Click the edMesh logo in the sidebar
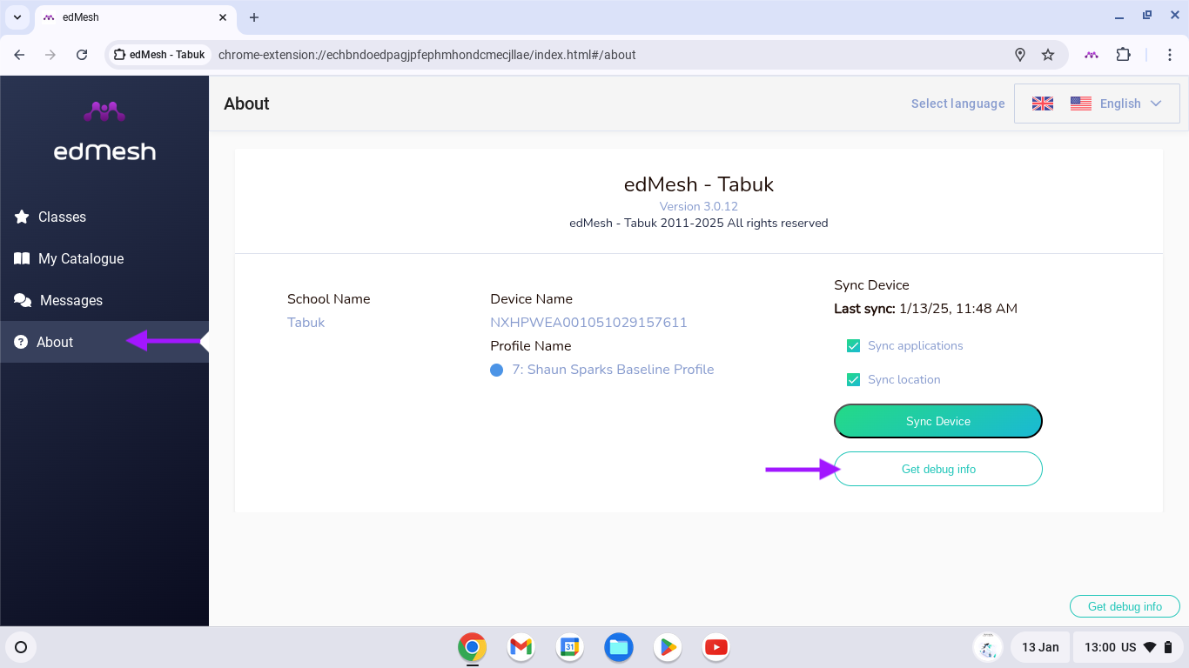The image size is (1189, 668). click(104, 131)
